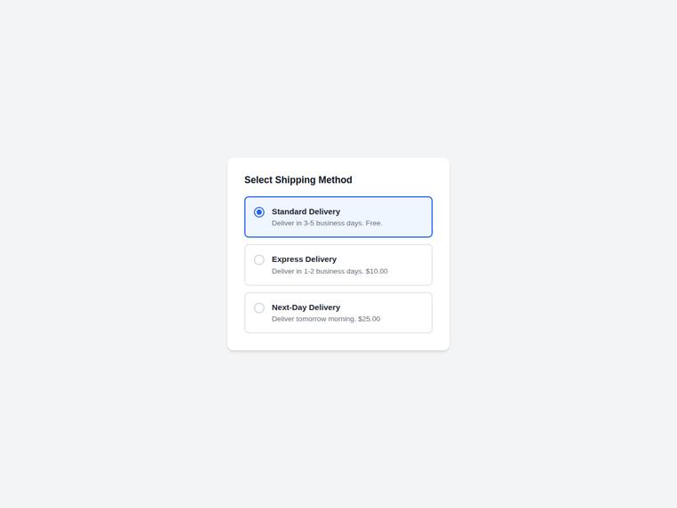
Task: Click empty space right of Express Delivery title
Action: [382, 259]
